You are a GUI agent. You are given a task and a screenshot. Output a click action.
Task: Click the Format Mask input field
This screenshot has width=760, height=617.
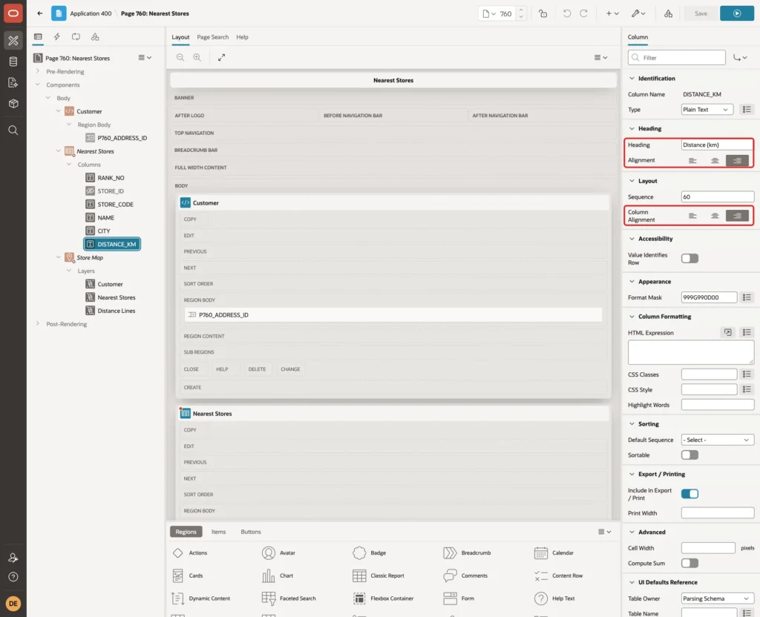tap(709, 297)
